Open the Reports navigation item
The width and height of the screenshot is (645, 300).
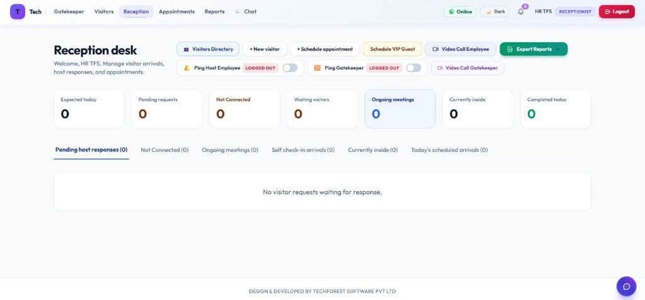click(x=215, y=11)
